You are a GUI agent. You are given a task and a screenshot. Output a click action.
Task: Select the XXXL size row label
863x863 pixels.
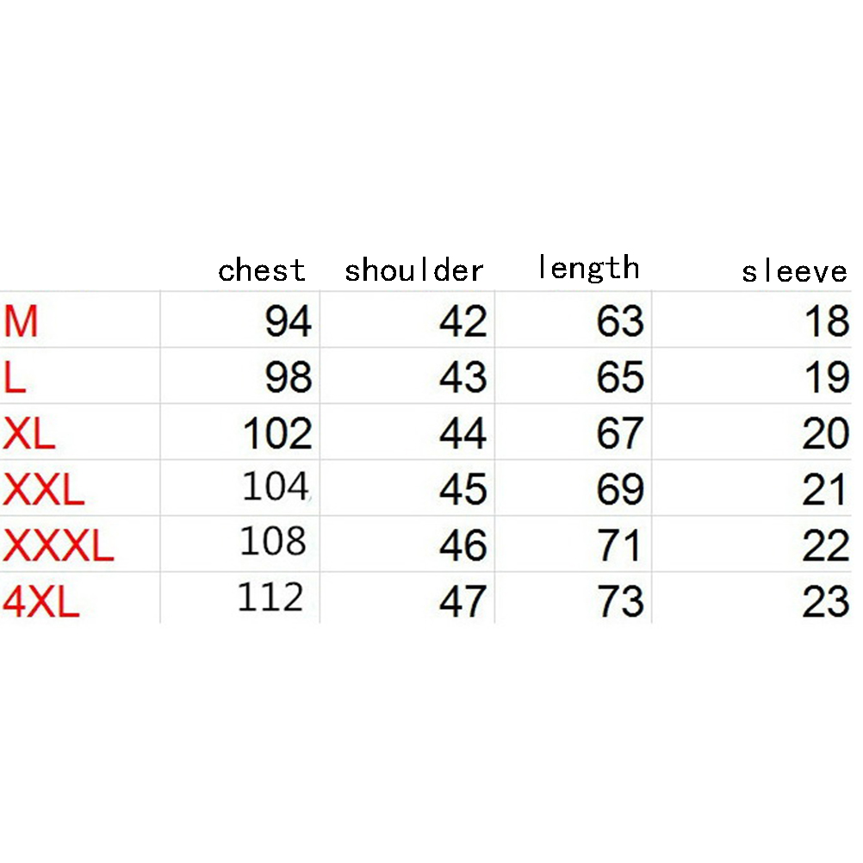click(x=59, y=546)
